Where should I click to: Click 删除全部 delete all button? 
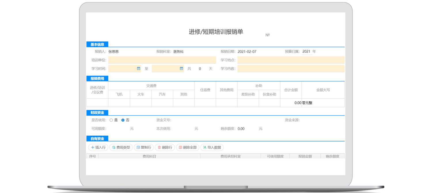[x=187, y=147]
